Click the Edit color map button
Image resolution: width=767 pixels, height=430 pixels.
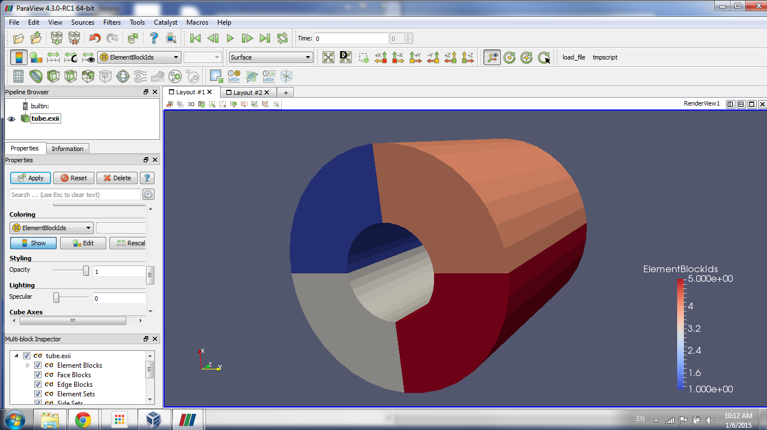tap(83, 243)
